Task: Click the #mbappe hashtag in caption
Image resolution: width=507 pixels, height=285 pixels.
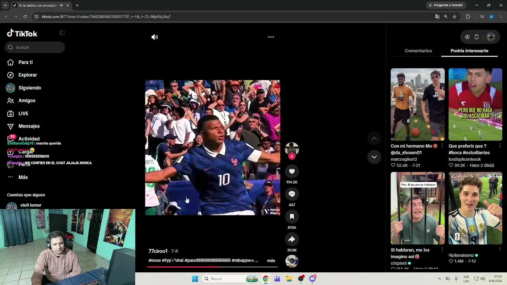Action: [x=242, y=260]
